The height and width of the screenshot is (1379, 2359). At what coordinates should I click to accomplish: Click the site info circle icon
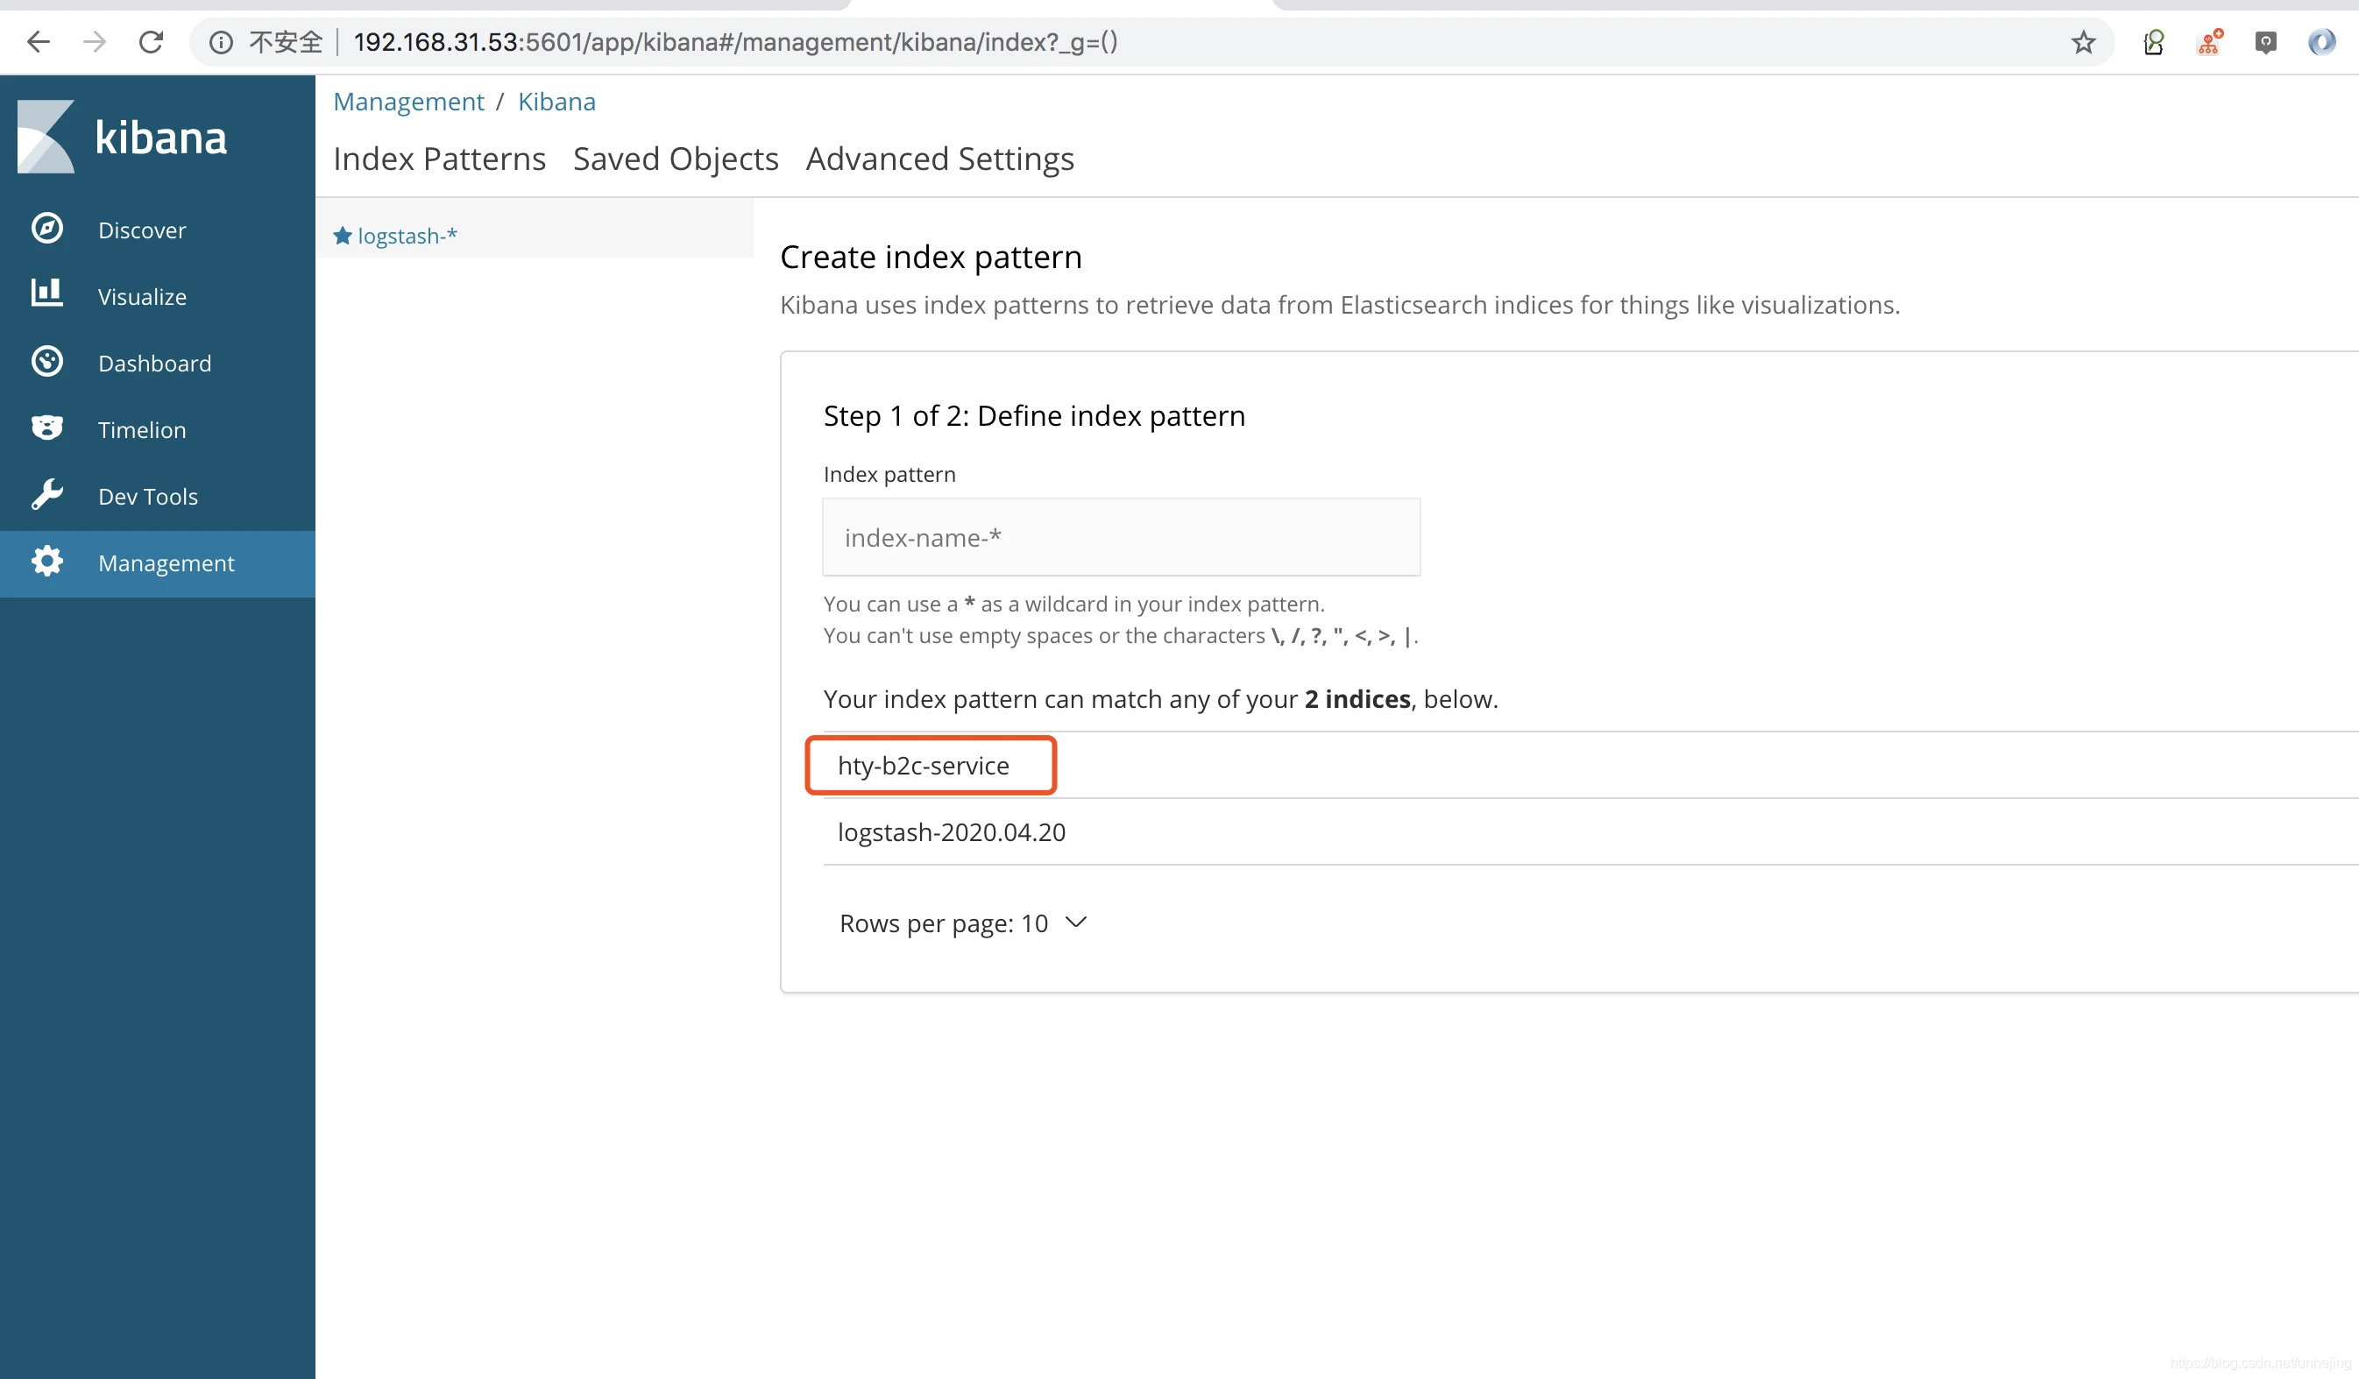[221, 42]
